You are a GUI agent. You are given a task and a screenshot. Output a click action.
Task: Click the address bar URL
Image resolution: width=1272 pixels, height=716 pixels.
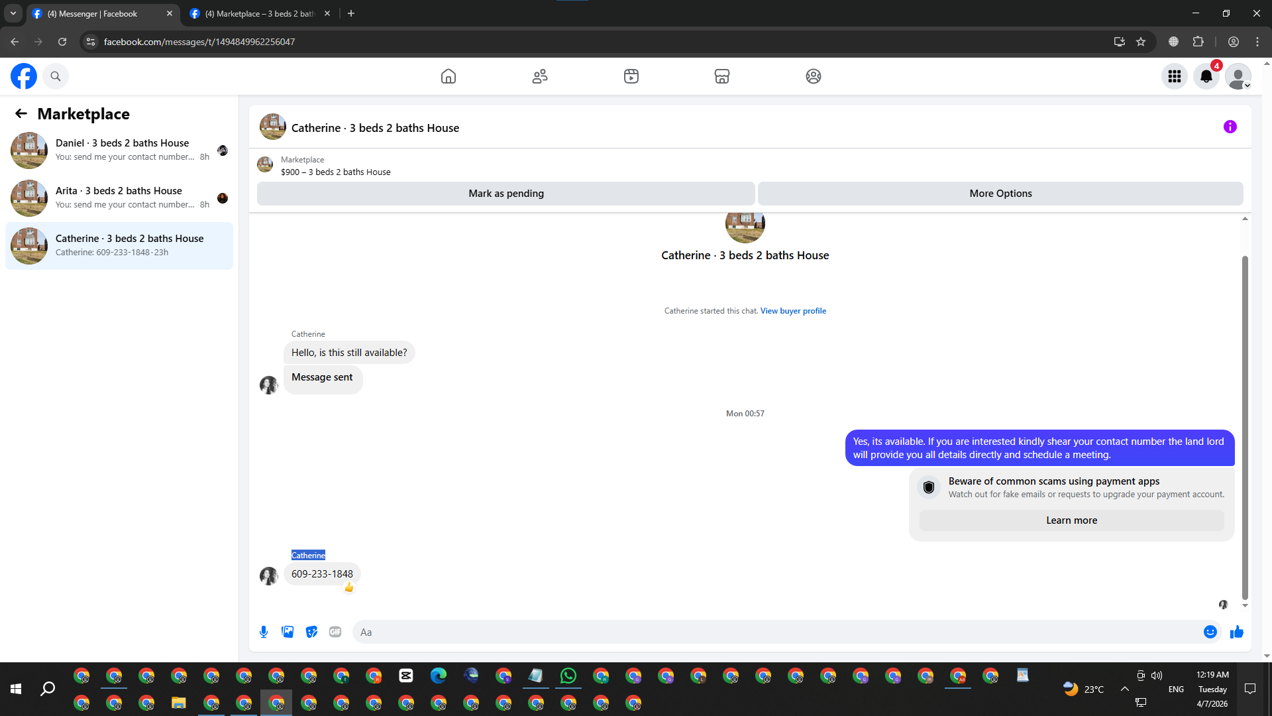199,42
